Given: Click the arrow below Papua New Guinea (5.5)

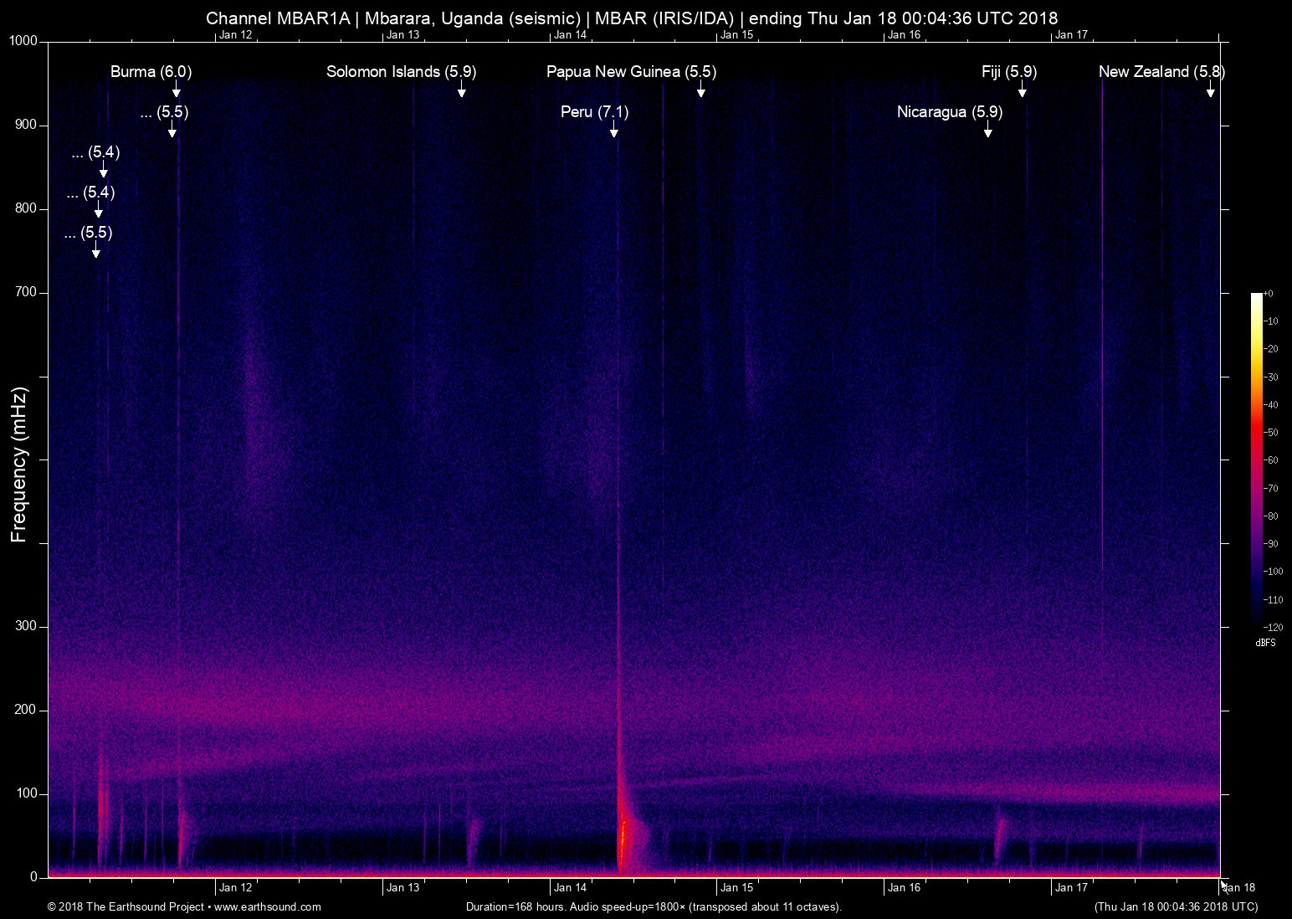Looking at the screenshot, I should click(x=701, y=90).
